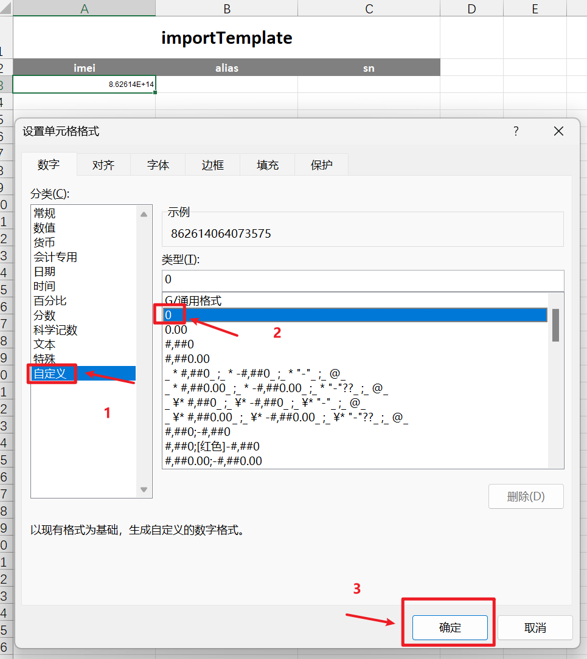The width and height of the screenshot is (587, 659).
Task: Open the 边框 tab
Action: [212, 164]
